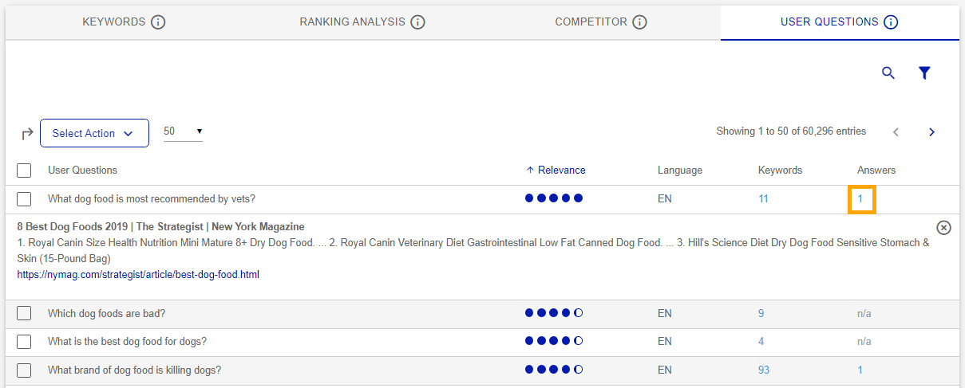Open the search icon above the table
Image resolution: width=965 pixels, height=388 pixels.
[888, 73]
